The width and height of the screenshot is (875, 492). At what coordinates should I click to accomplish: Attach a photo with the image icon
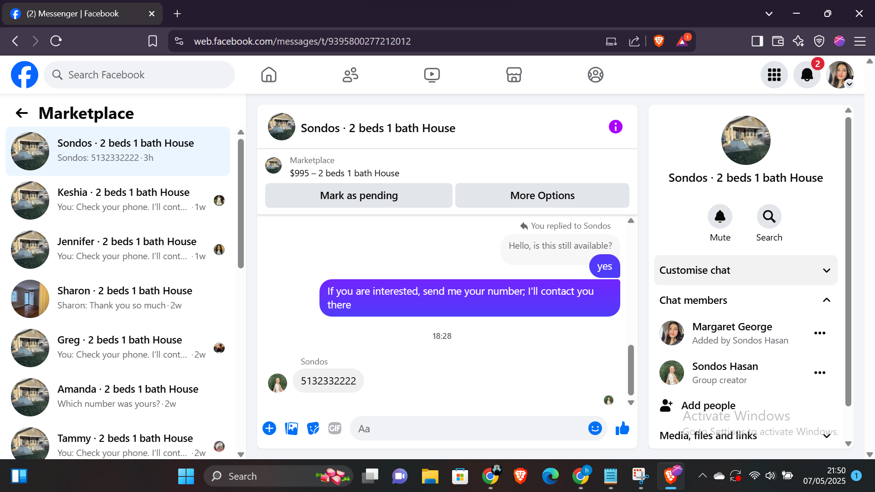click(291, 429)
